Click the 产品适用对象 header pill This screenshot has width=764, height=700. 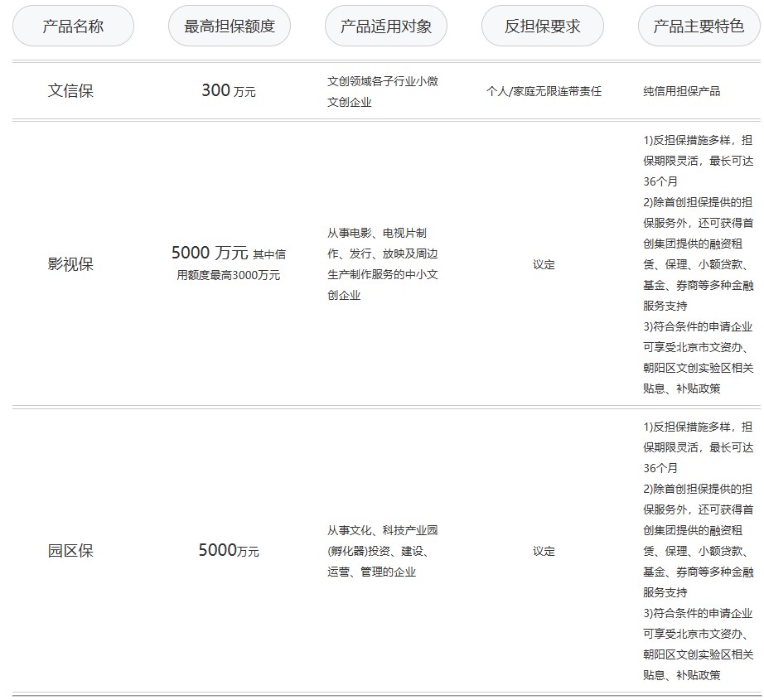coord(386,26)
